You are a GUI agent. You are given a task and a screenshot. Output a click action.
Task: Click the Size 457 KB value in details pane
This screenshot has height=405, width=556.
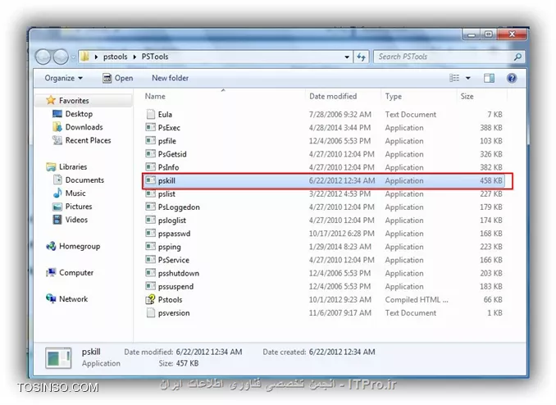point(187,363)
